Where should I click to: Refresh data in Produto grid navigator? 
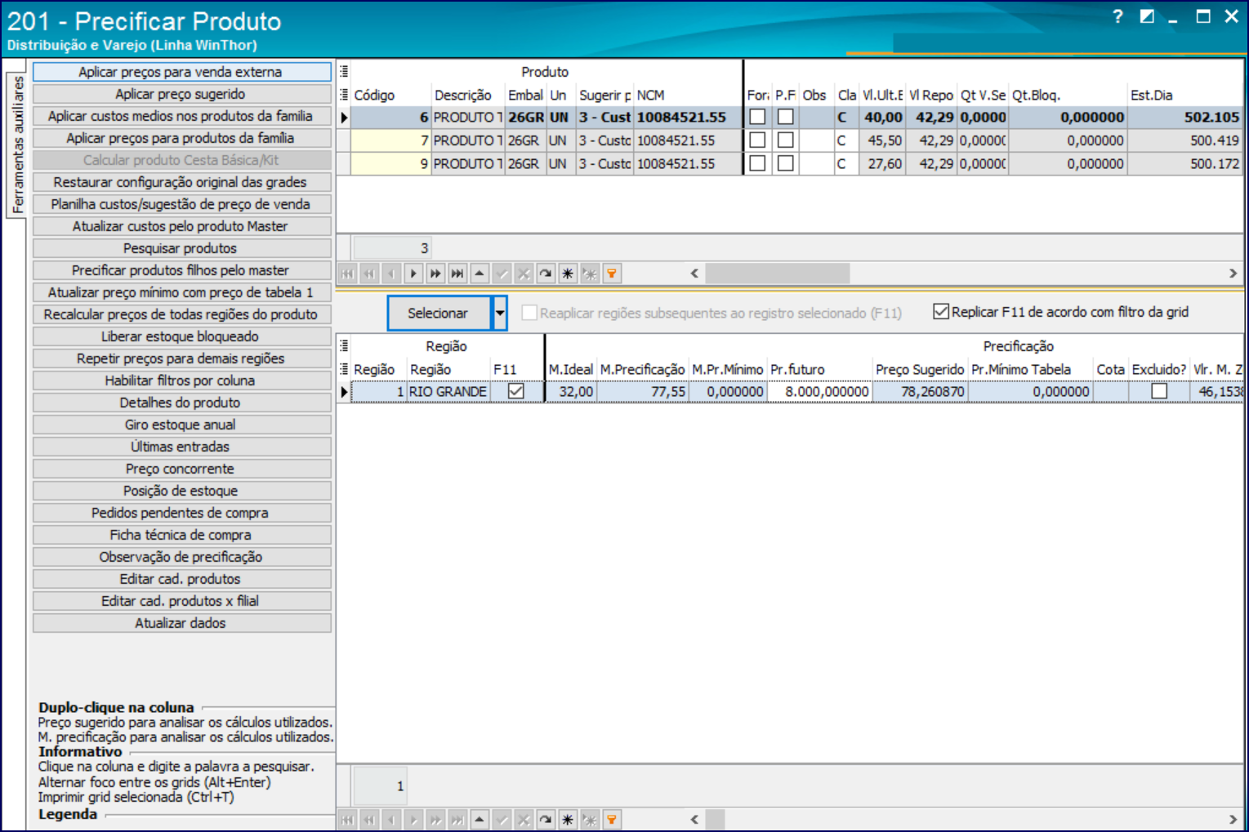click(x=546, y=274)
